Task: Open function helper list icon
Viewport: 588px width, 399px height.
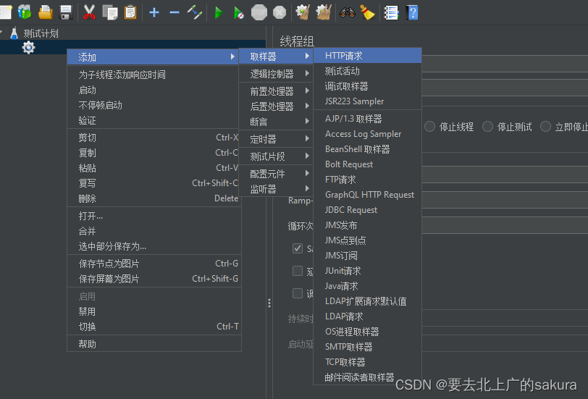Action: [x=391, y=12]
